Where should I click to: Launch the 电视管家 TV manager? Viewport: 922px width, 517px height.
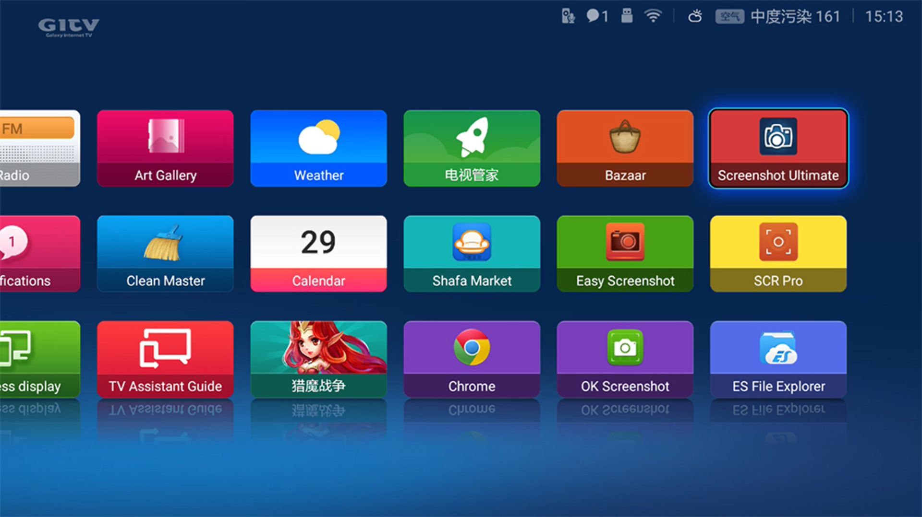coord(472,148)
